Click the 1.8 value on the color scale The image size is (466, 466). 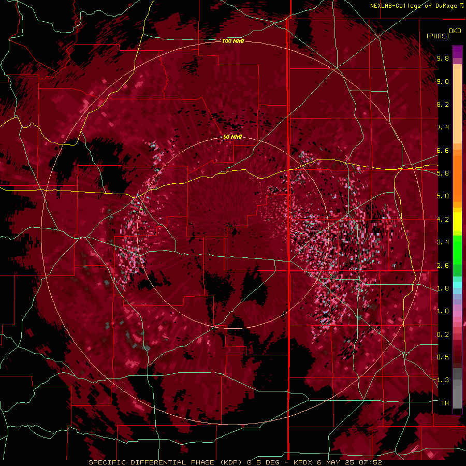443,288
